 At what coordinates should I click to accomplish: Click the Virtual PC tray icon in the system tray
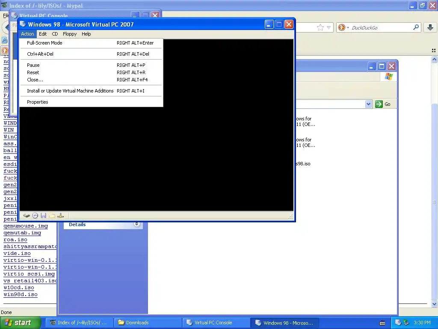(x=398, y=323)
